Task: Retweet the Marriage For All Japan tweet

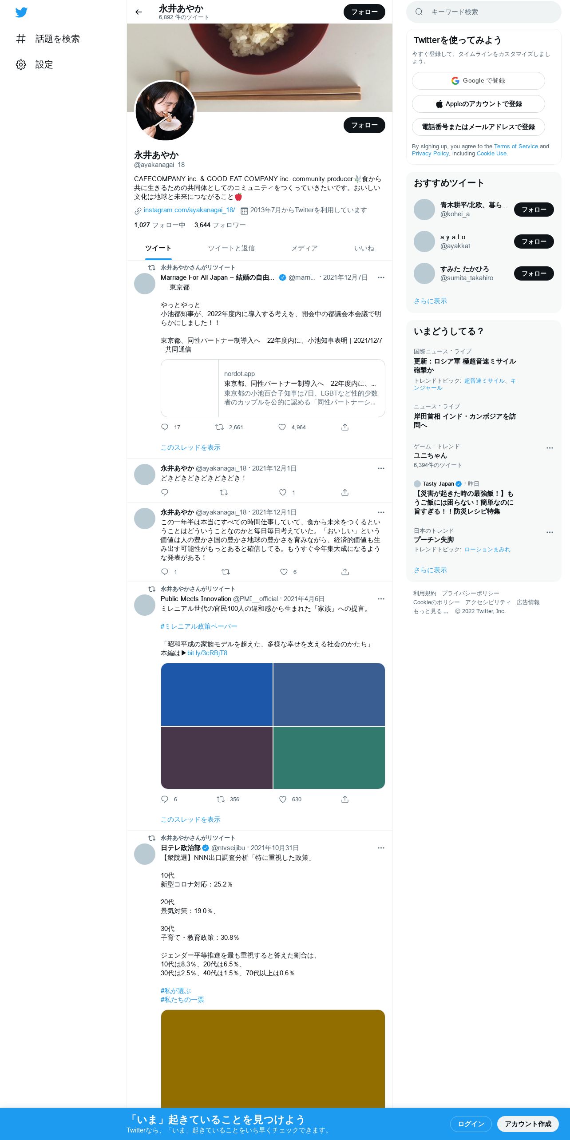Action: (x=219, y=427)
